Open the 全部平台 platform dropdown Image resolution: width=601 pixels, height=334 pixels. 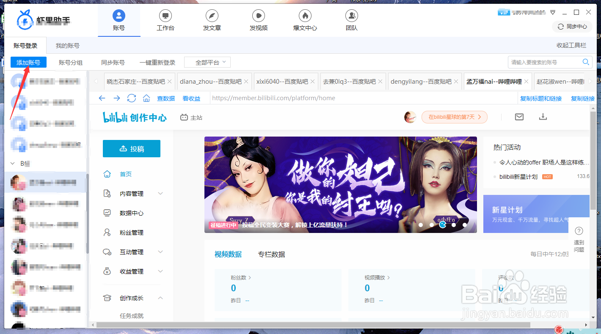207,62
